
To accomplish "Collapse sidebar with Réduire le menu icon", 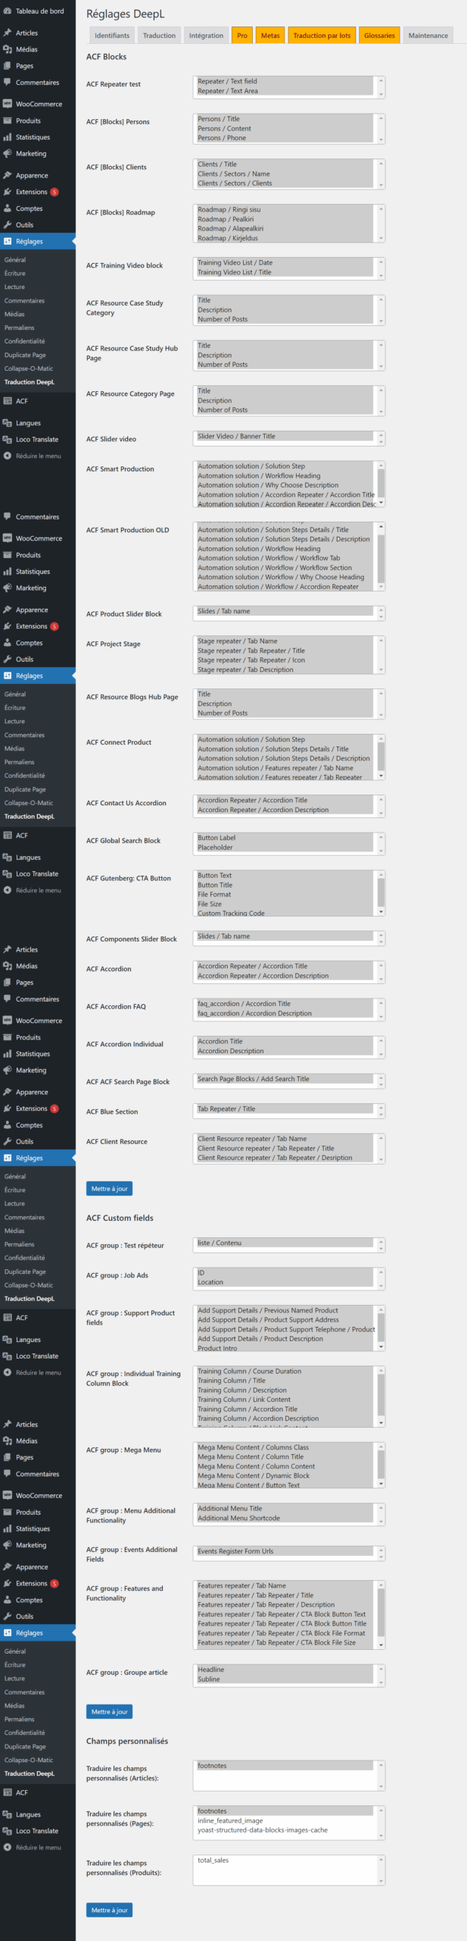I will [8, 456].
